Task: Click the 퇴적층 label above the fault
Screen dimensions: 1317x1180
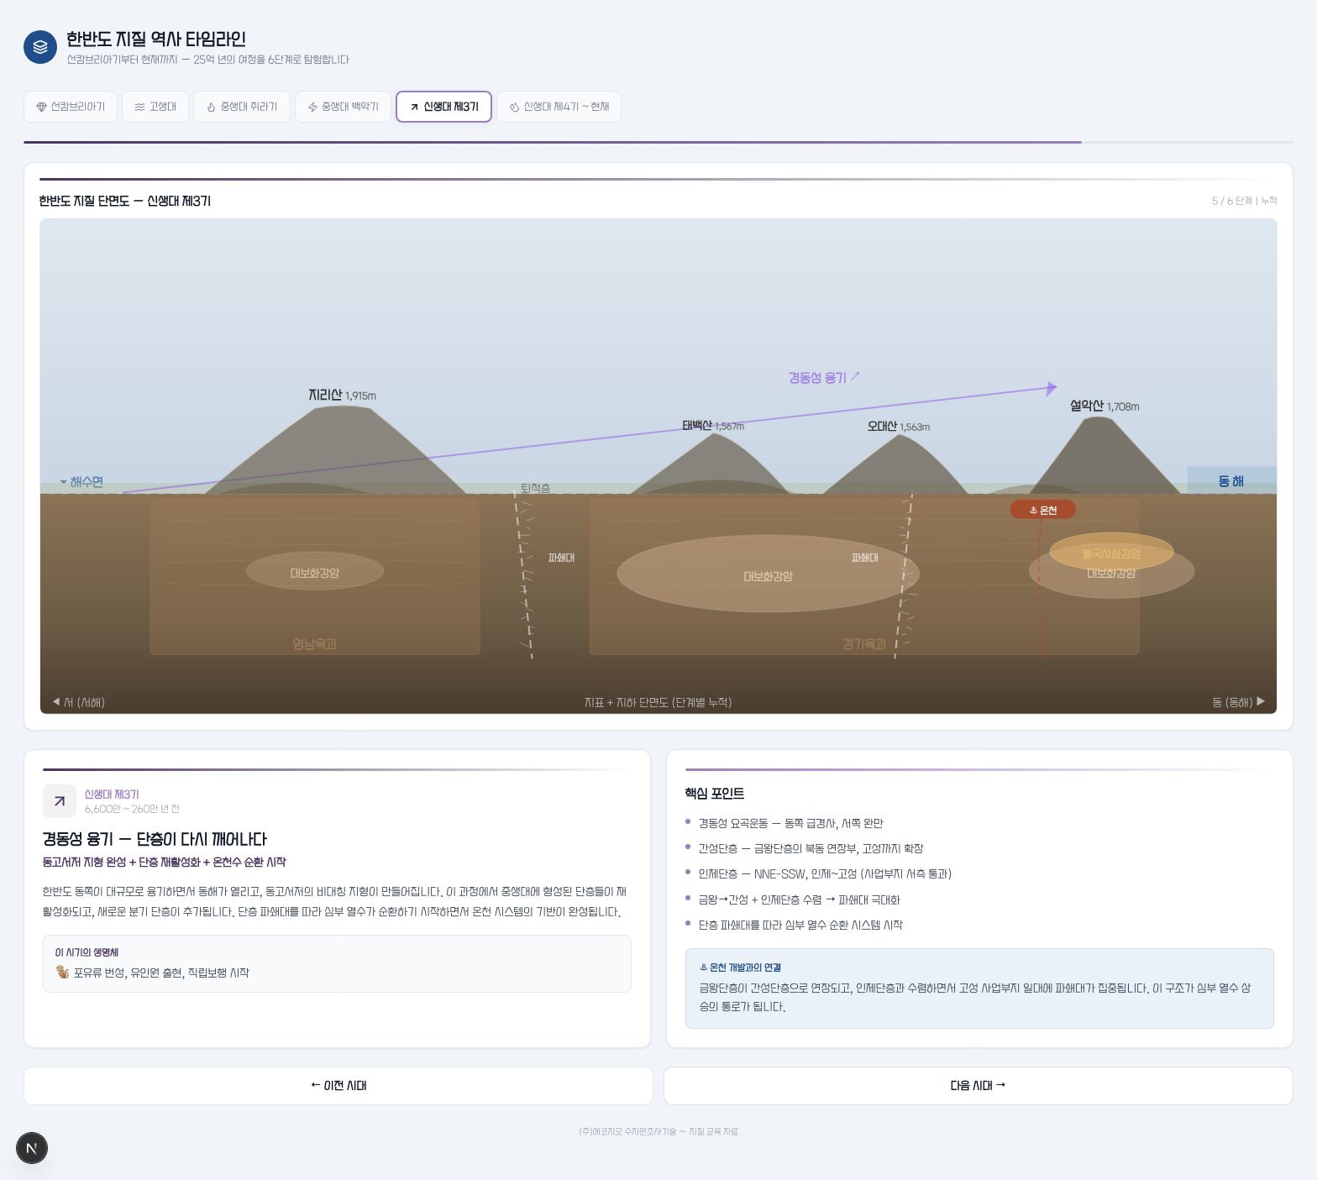Action: tap(535, 488)
